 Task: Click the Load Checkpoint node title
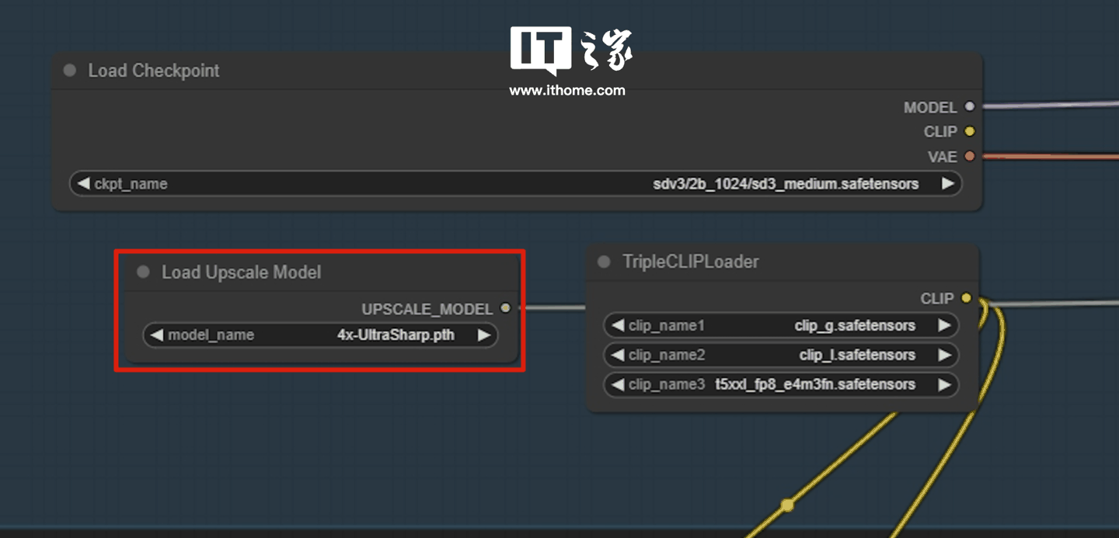[154, 71]
